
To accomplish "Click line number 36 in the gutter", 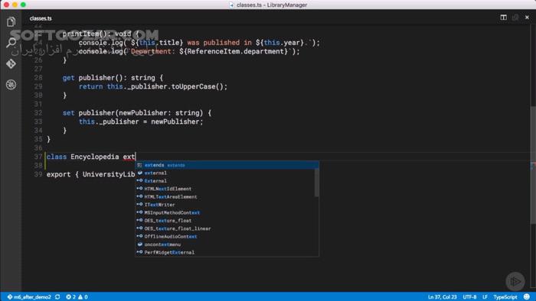I will click(38, 148).
